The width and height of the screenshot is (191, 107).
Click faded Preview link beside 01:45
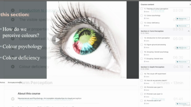click(x=158, y=99)
